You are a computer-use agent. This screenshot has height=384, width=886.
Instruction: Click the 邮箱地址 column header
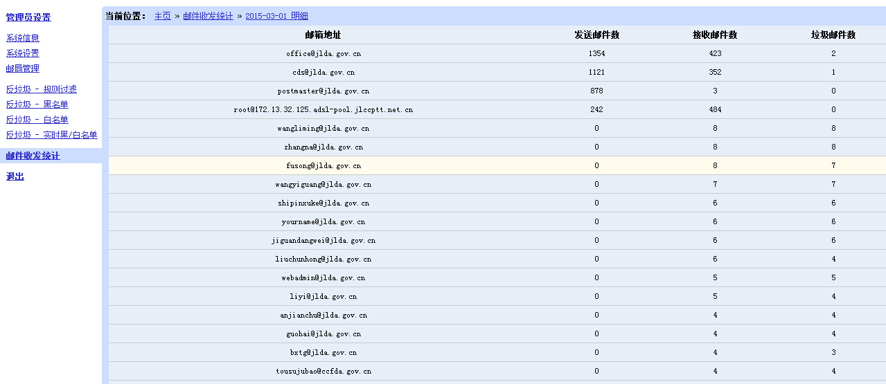point(324,35)
